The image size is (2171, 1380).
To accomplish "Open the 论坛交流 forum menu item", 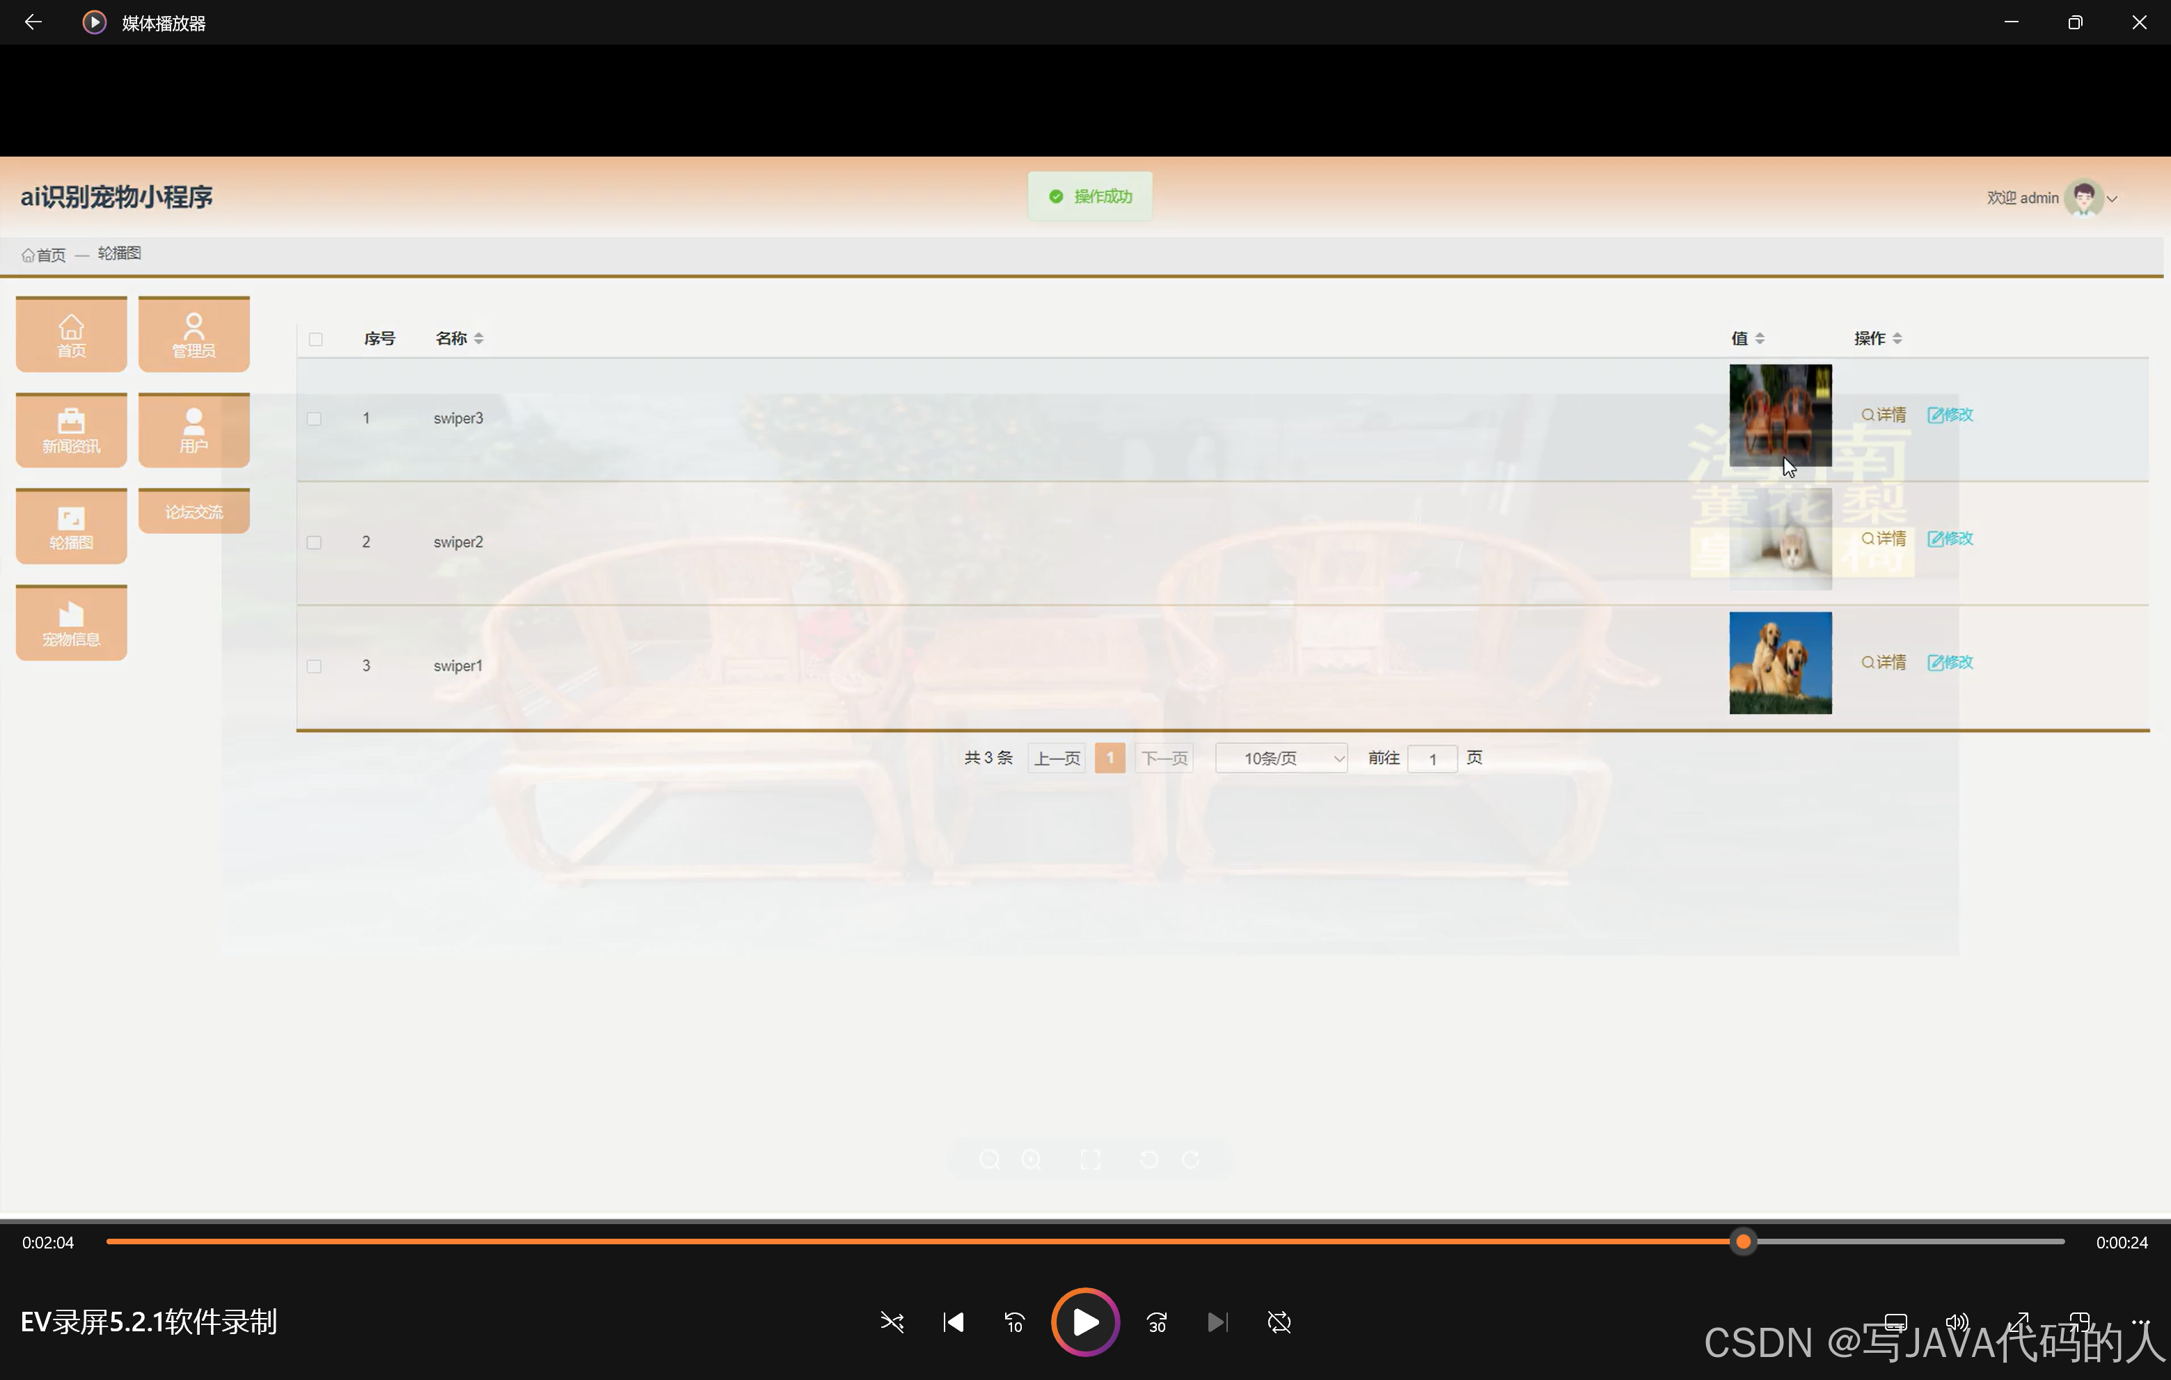I will 194,511.
